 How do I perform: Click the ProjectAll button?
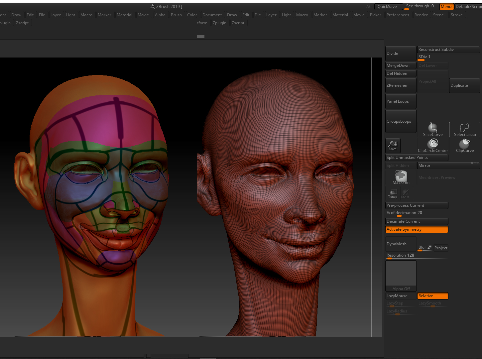[x=433, y=81]
